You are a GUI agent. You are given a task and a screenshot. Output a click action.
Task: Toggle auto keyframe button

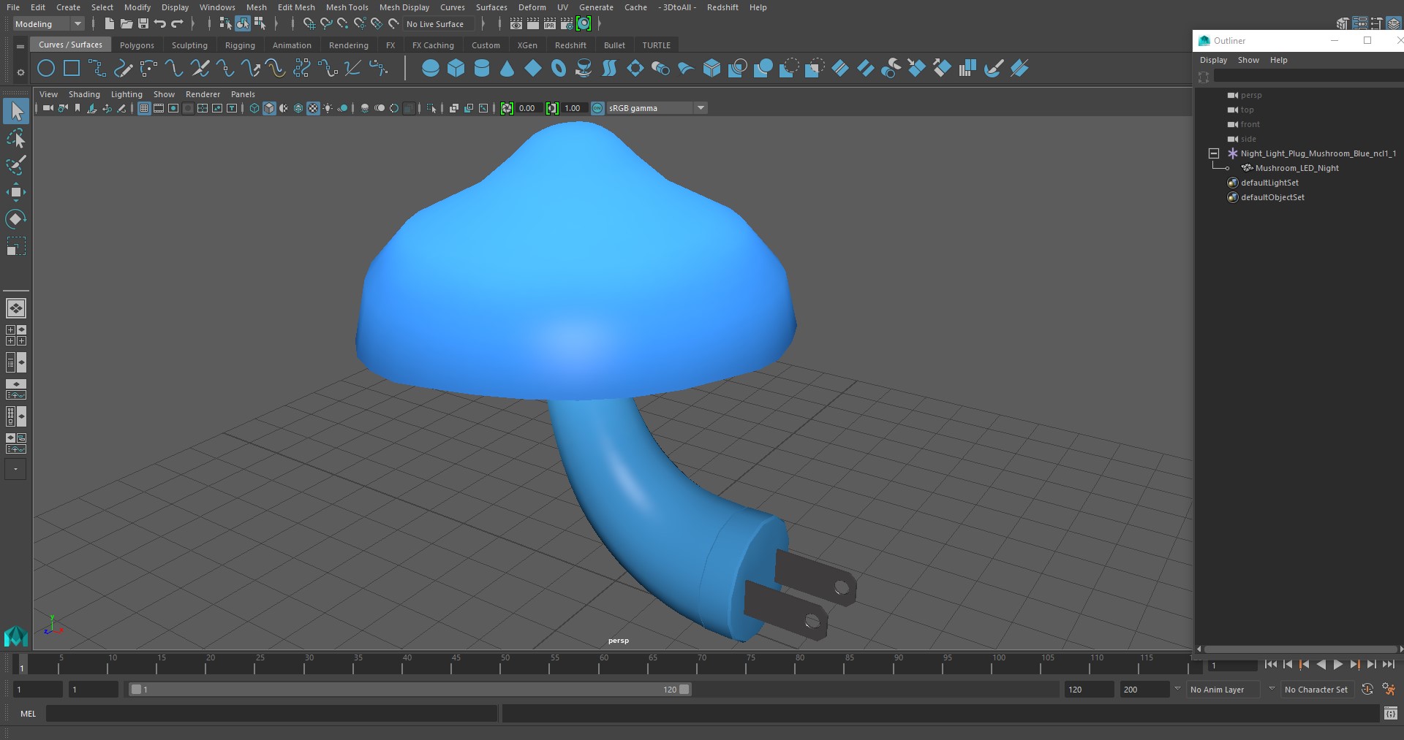tap(1367, 689)
